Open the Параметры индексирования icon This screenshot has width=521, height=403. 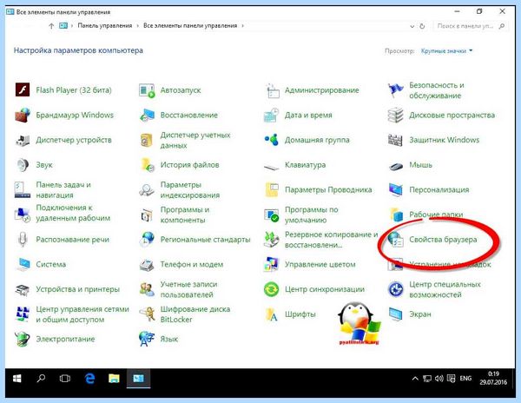pos(147,190)
